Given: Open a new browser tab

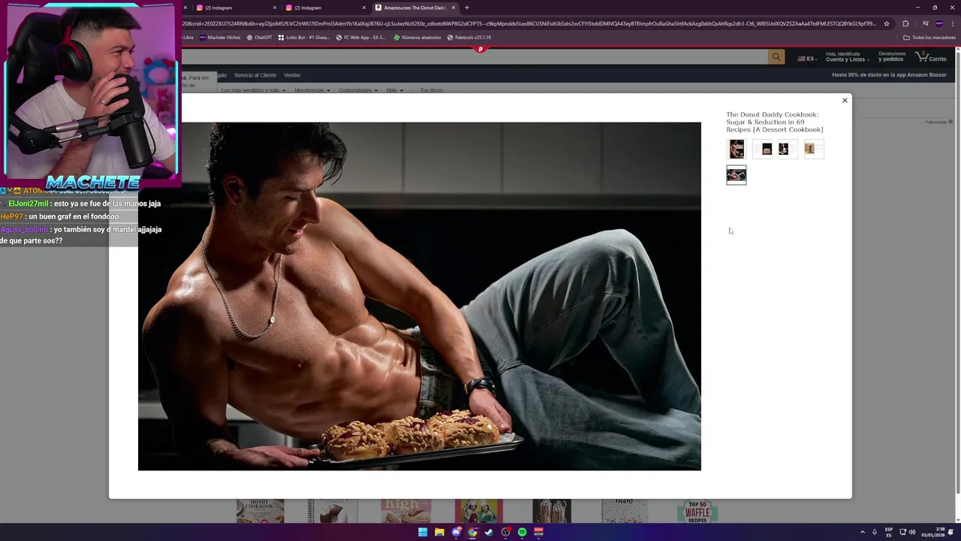Looking at the screenshot, I should (x=467, y=8).
